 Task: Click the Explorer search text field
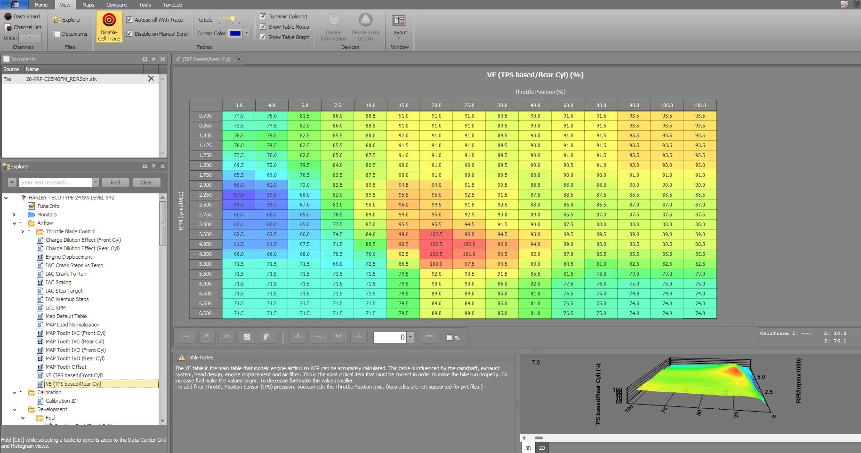(x=55, y=183)
